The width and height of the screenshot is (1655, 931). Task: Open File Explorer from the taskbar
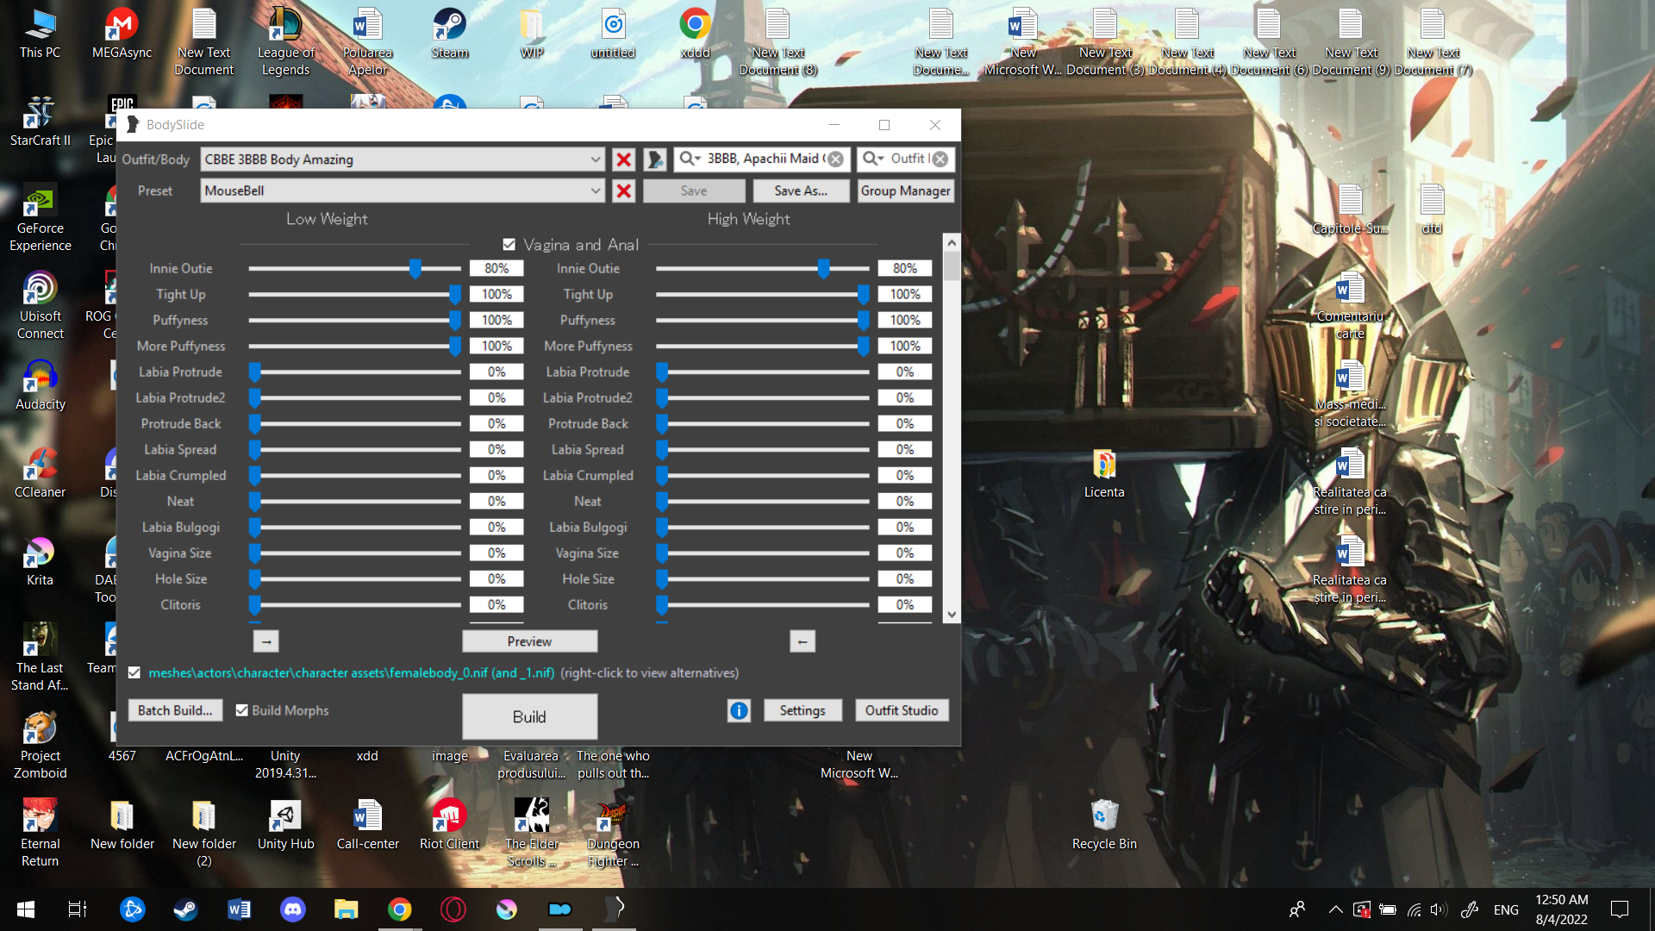pyautogui.click(x=347, y=909)
